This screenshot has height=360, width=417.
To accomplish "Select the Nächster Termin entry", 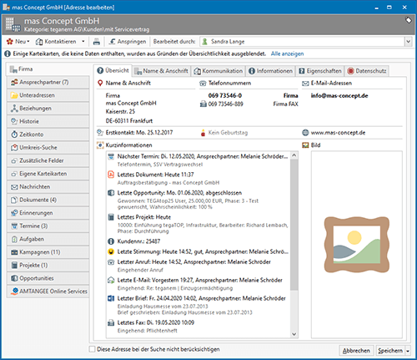I will click(x=198, y=160).
